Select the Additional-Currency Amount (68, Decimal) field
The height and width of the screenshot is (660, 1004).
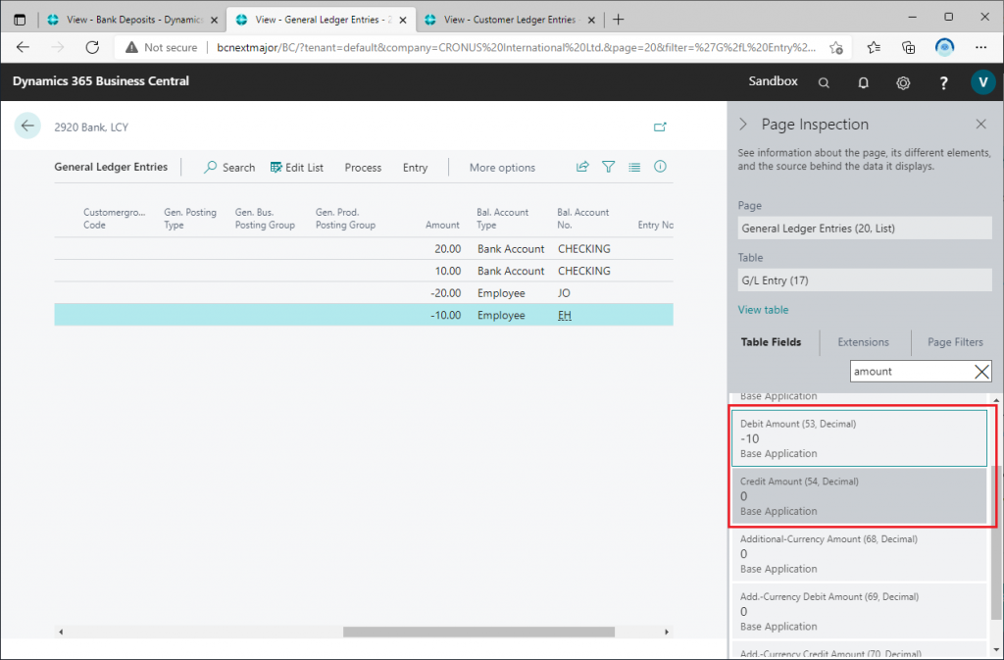click(859, 554)
